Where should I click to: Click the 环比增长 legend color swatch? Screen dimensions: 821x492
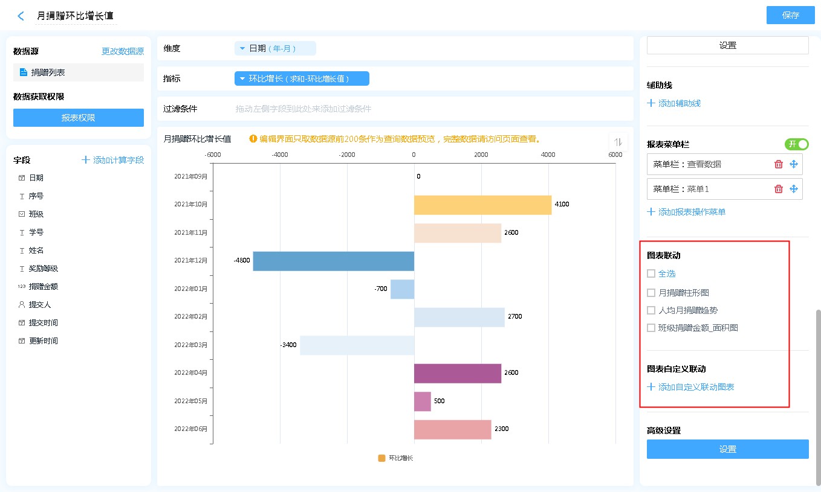(381, 458)
